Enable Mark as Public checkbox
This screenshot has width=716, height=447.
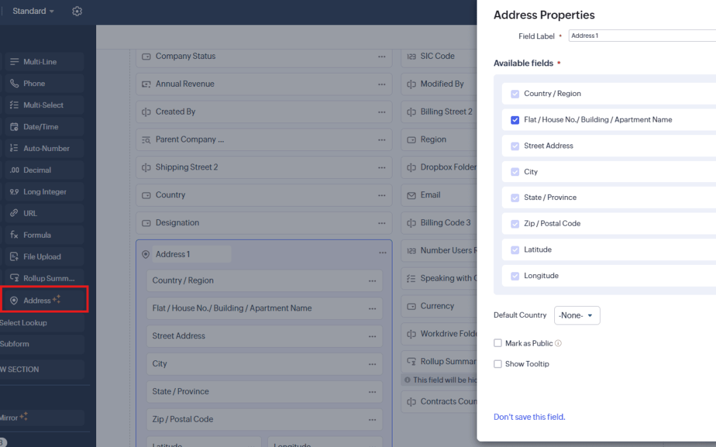click(498, 343)
